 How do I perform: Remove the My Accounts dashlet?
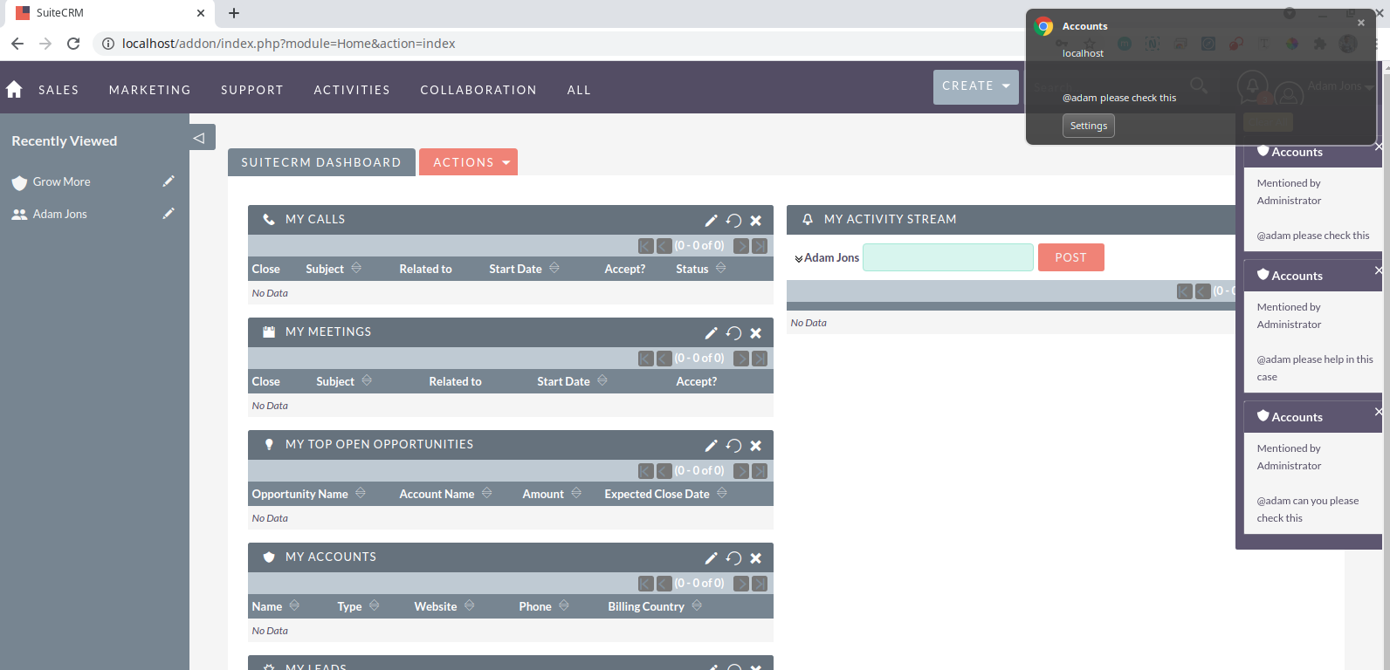click(756, 558)
